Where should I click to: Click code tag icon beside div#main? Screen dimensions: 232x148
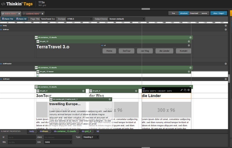point(1,79)
